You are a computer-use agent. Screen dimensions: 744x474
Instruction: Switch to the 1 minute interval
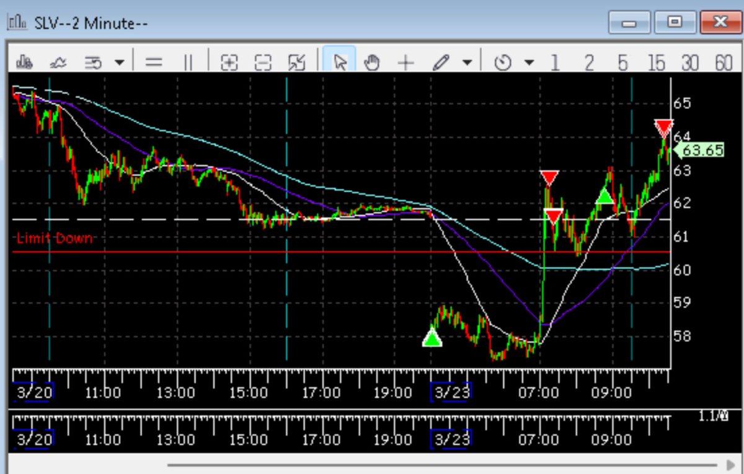pyautogui.click(x=554, y=62)
